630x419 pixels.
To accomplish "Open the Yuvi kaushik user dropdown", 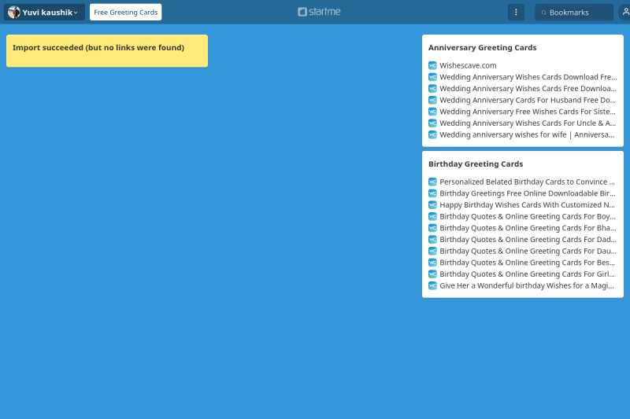I will (x=44, y=12).
